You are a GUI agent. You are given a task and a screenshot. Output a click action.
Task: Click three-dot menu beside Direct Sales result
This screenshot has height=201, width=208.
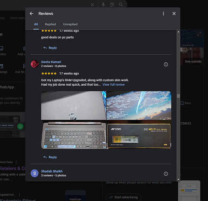(x=16, y=162)
